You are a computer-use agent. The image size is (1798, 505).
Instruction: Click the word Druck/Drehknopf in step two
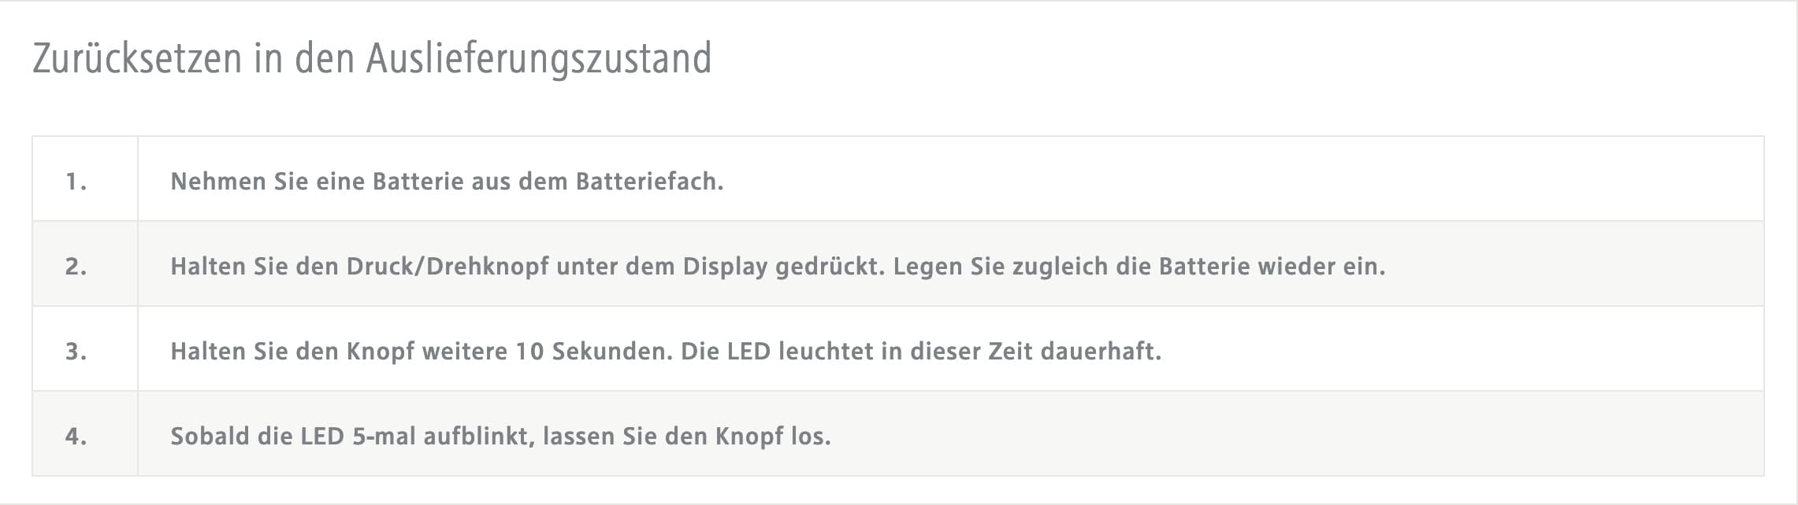click(448, 267)
